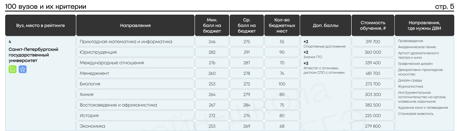Click the green house icon
Viewport: 457px width, 131px height.
click(13, 69)
